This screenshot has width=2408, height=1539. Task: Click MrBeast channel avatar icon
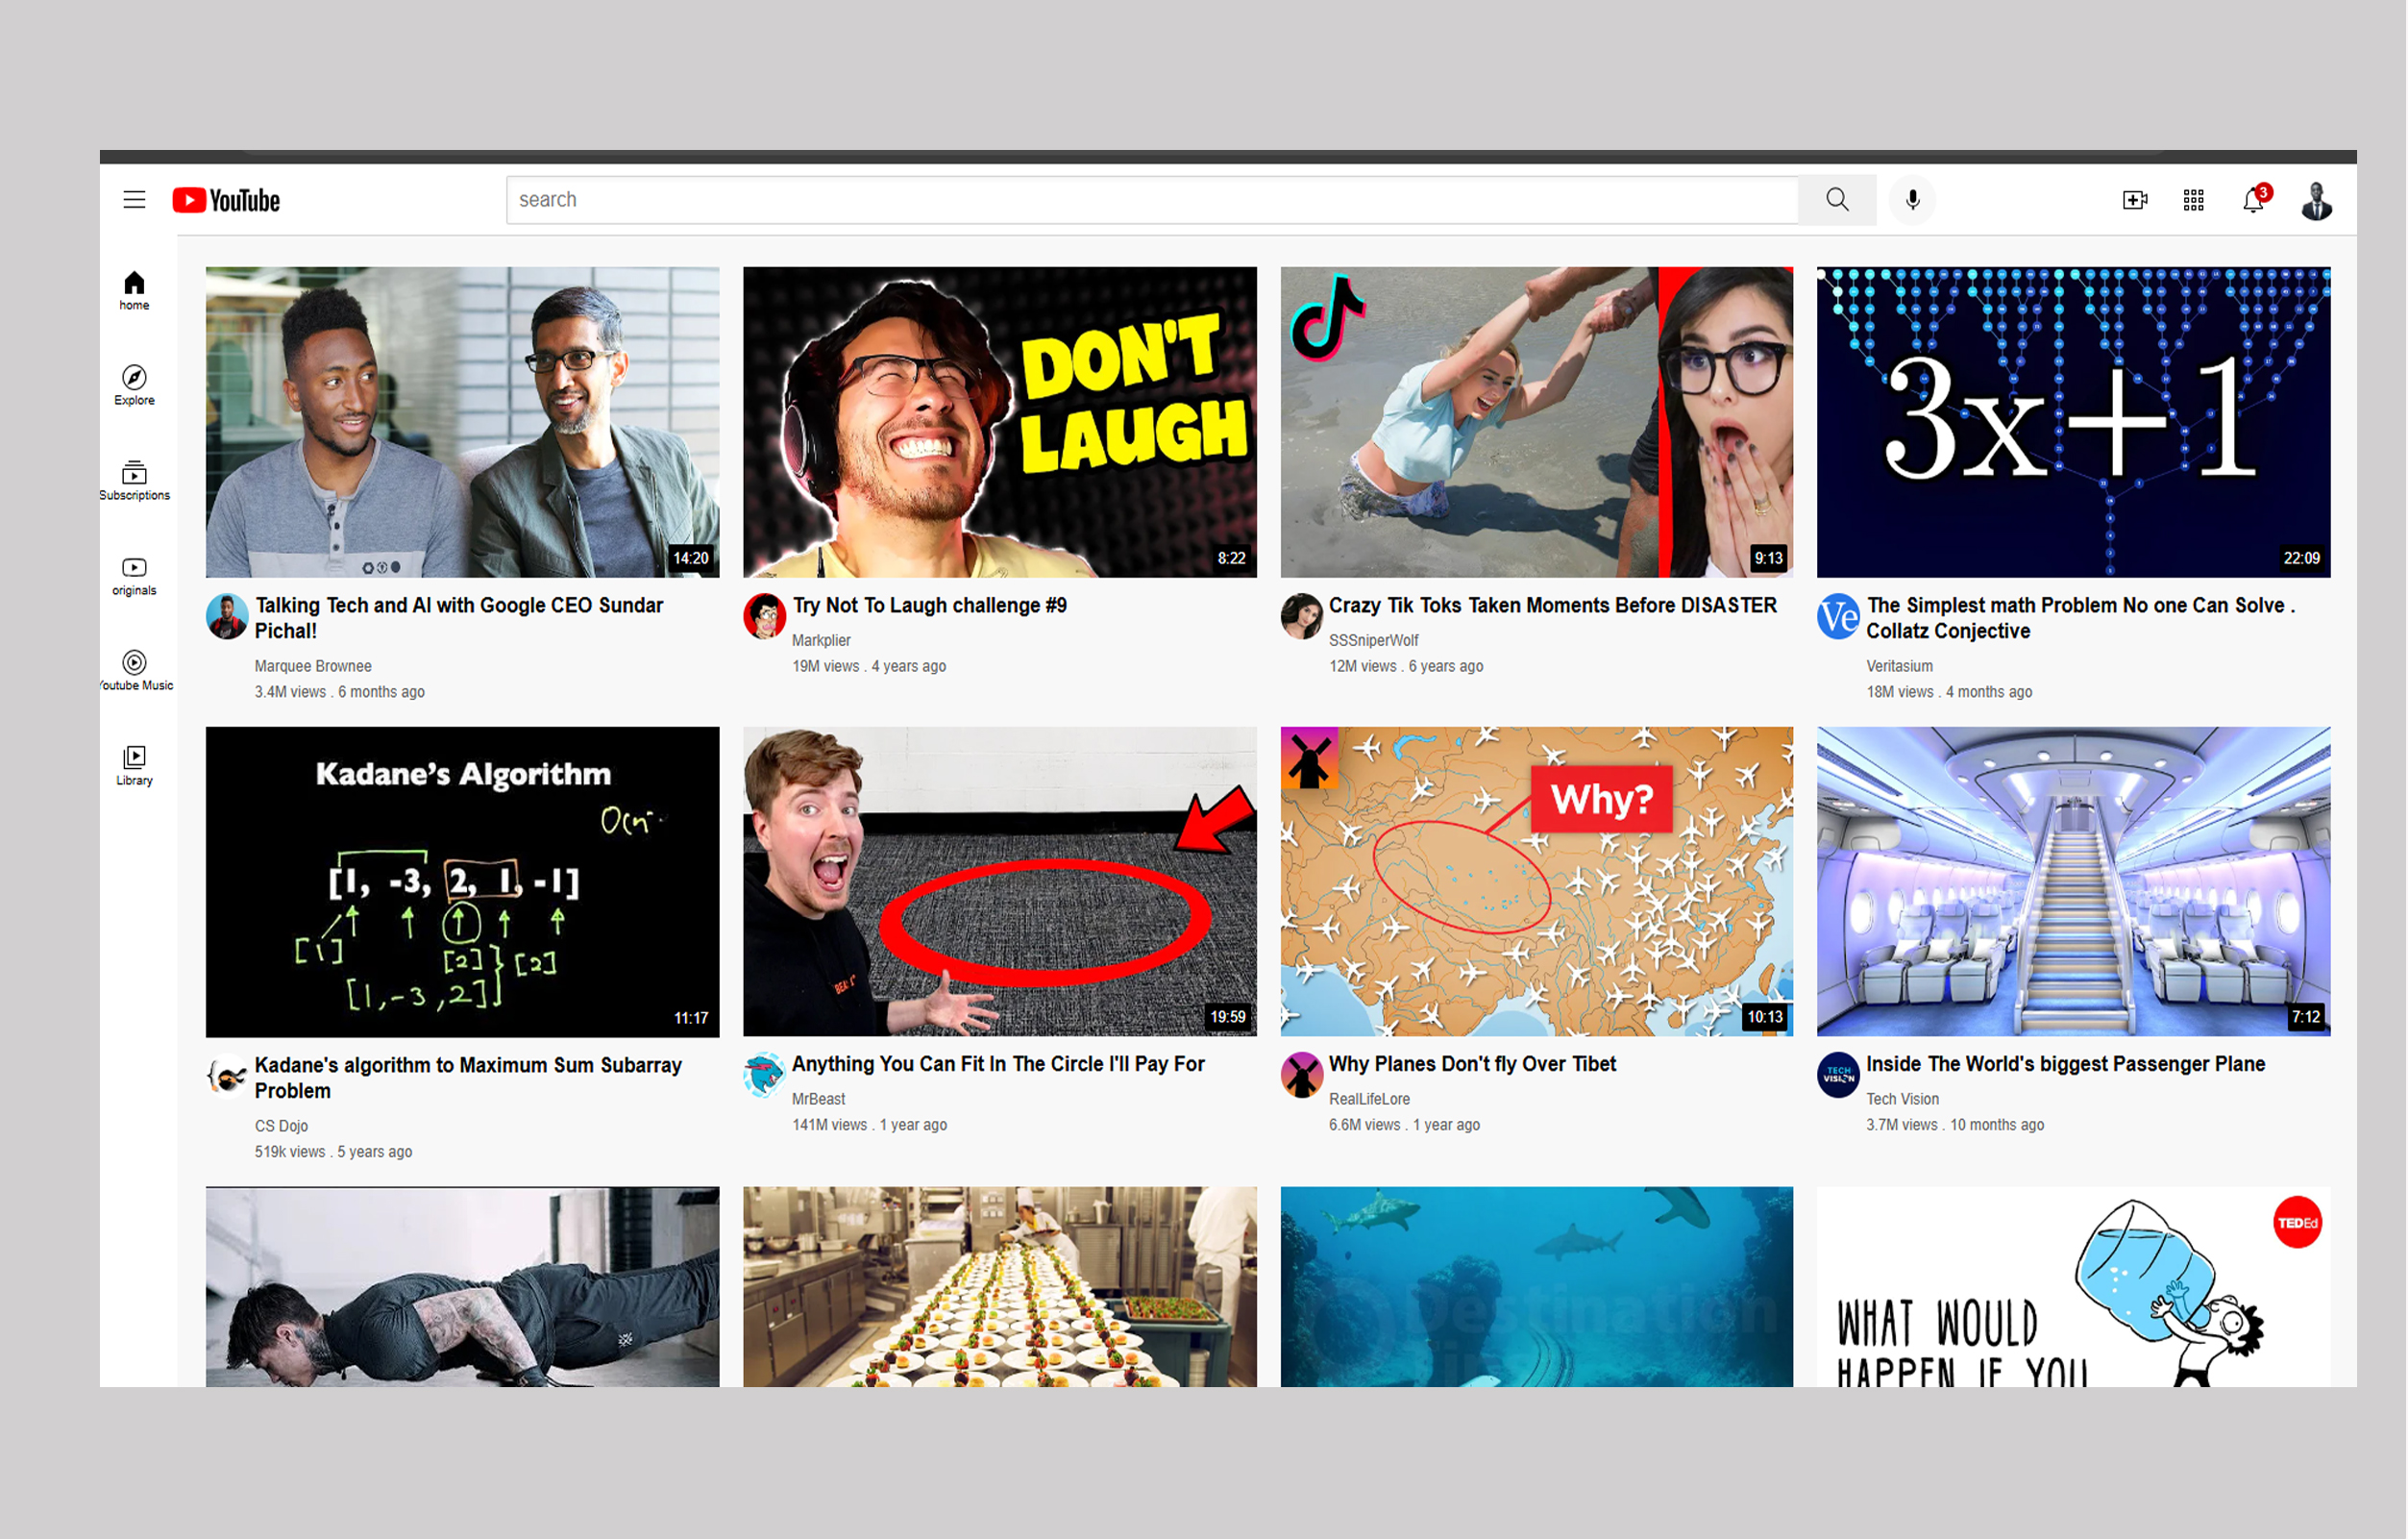pos(764,1075)
